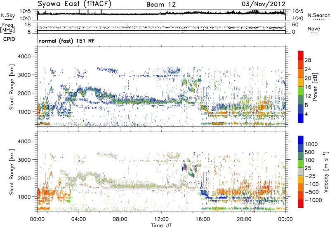Click the 'Slant Range [km]' label of velocity panel
This screenshot has height=228, width=330.
(x=12, y=172)
